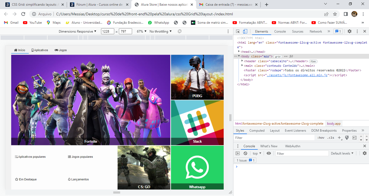Show the console sidebar icon
Image resolution: width=369 pixels, height=196 pixels.
click(238, 153)
